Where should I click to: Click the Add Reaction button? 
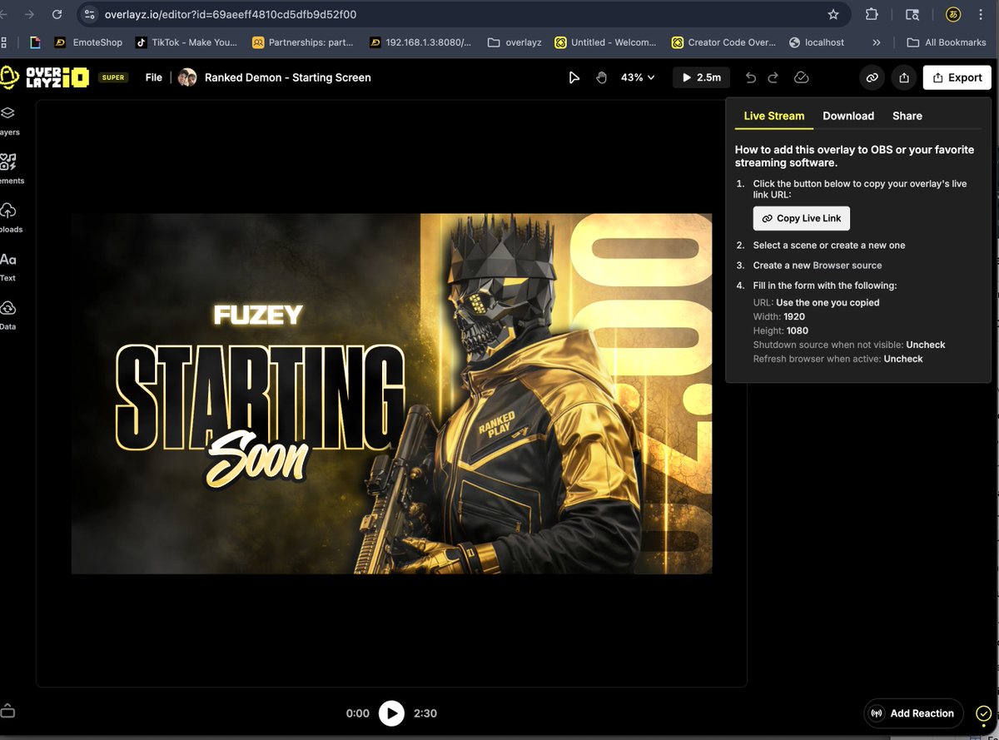(x=913, y=713)
